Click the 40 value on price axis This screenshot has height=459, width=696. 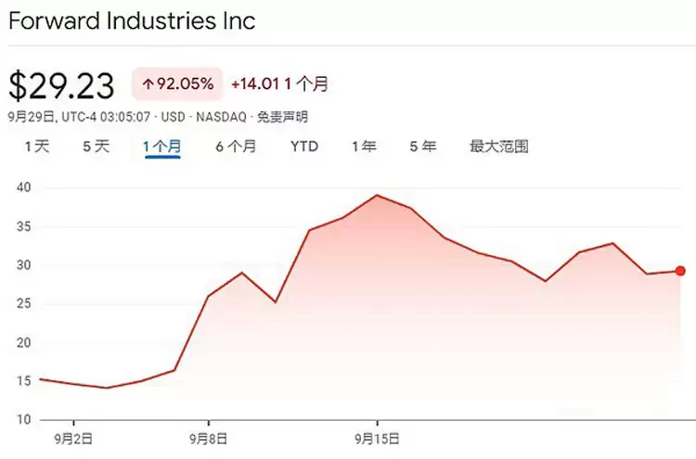coord(24,188)
